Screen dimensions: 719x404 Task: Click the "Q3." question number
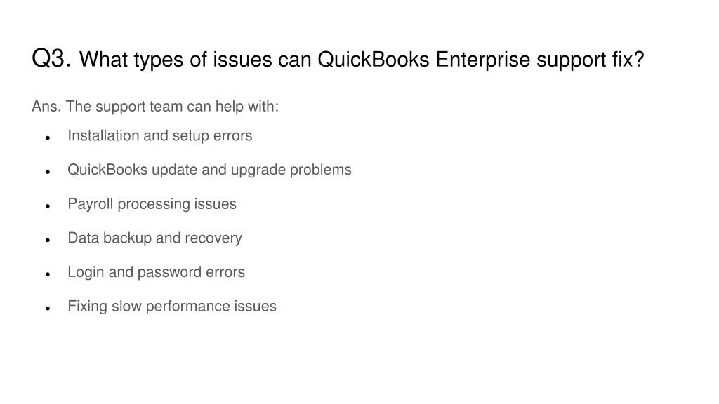(51, 59)
